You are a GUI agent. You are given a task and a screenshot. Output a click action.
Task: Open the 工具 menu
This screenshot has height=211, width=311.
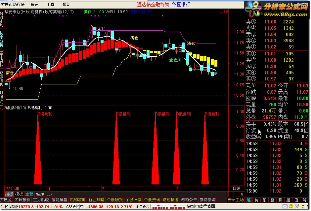pos(50,5)
